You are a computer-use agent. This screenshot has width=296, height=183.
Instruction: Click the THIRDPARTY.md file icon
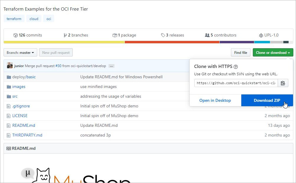point(9,135)
